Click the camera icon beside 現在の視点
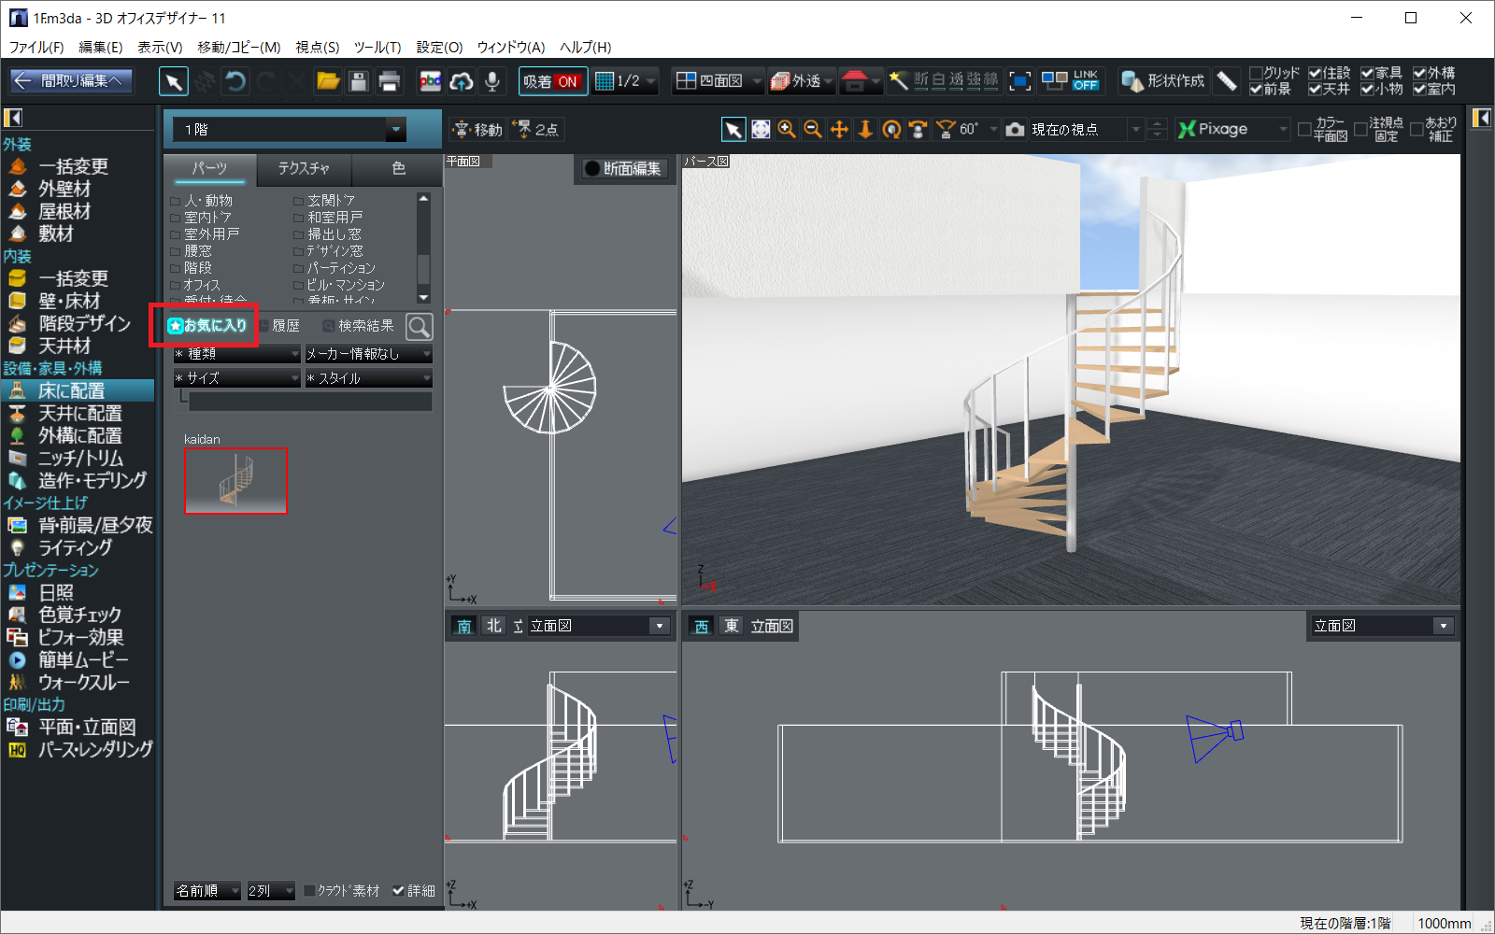The image size is (1495, 934). tap(1016, 130)
